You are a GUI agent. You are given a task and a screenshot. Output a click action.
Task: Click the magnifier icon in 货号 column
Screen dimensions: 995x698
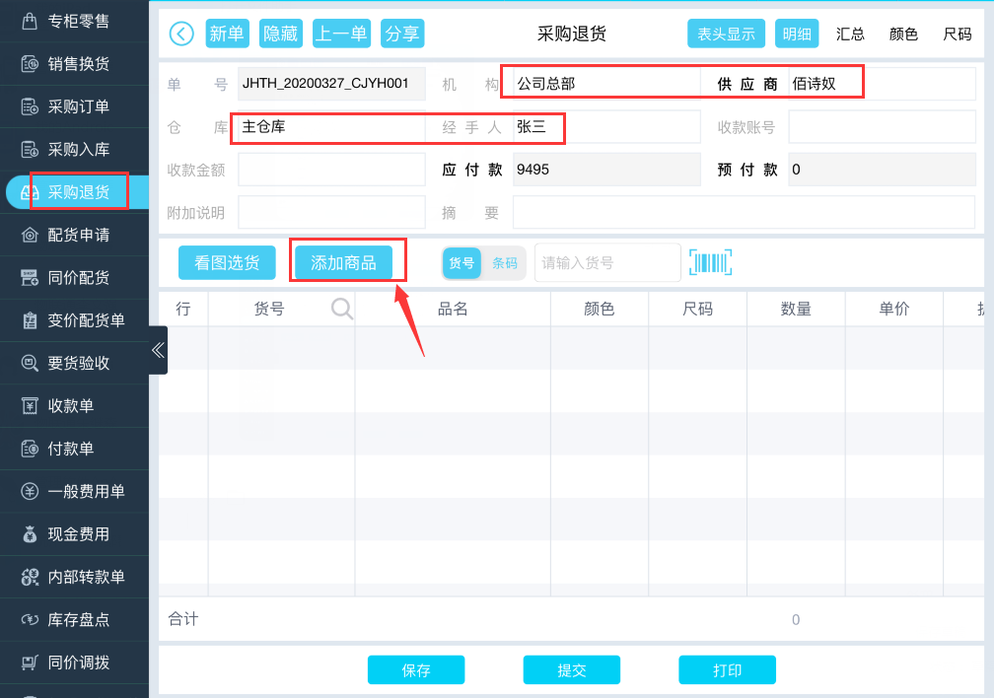[x=341, y=310]
